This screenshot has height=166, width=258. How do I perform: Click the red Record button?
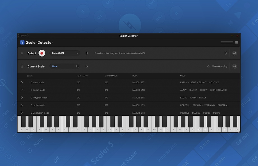click(42, 53)
